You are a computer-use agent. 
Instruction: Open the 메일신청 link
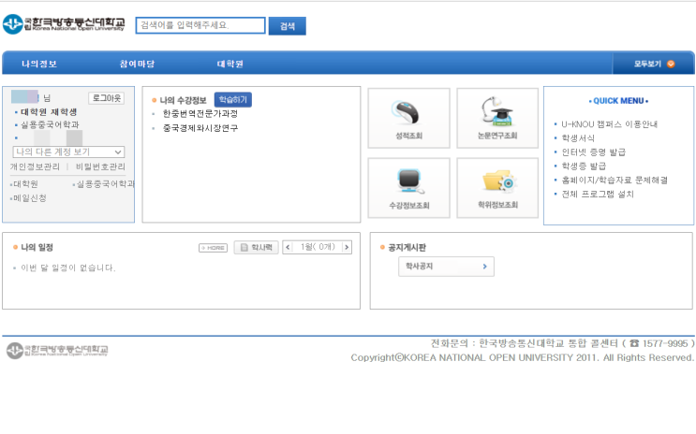(x=29, y=198)
